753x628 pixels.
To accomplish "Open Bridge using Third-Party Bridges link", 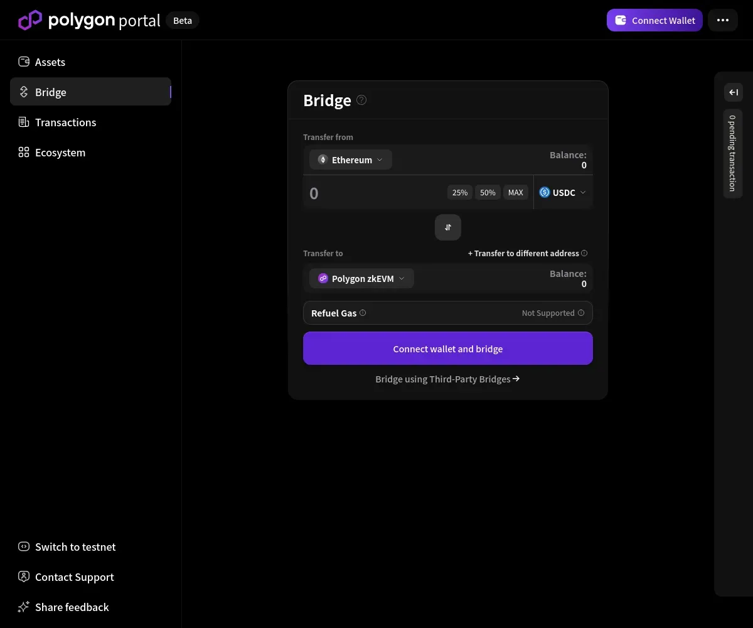I will coord(448,379).
